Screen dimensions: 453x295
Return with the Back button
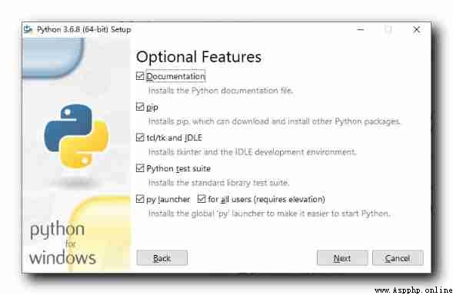[x=162, y=258]
